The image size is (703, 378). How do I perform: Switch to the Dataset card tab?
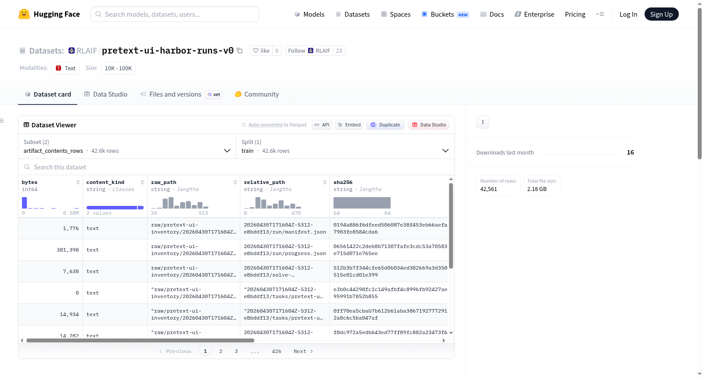click(47, 94)
